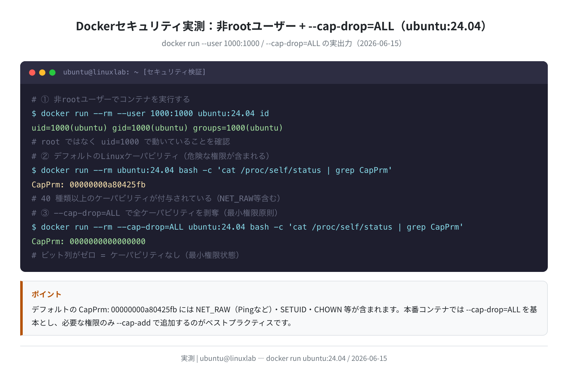This screenshot has height=376, width=568.
Task: Click the comment '③ --cap-drop=ALL で全ケーパビリティを剥奪'
Action: coord(130,213)
